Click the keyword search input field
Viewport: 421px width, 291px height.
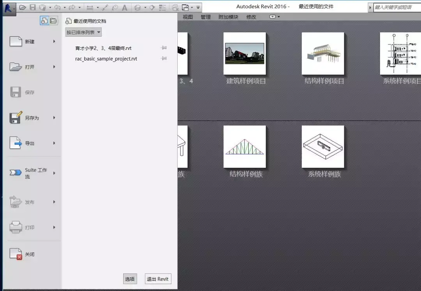[x=397, y=7]
